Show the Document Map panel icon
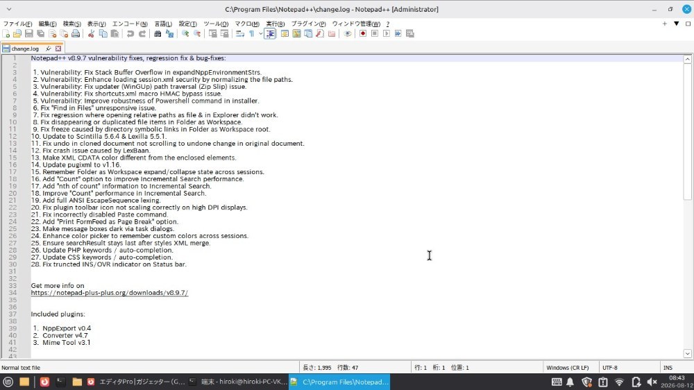Screen dimensions: 694x390 [296, 33]
